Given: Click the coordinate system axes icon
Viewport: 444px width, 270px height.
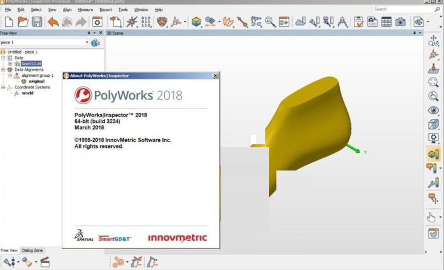Looking at the screenshot, I should pyautogui.click(x=176, y=22).
